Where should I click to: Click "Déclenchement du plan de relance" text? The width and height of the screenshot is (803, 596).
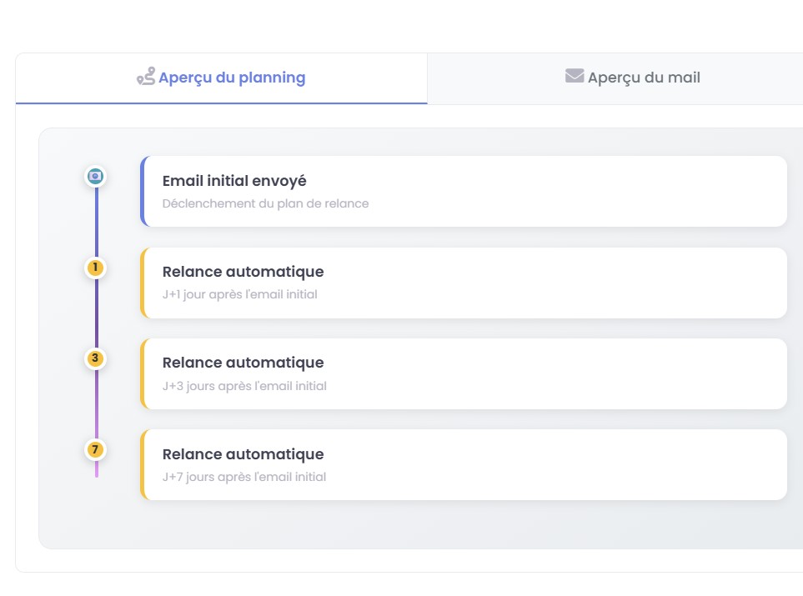coord(265,203)
